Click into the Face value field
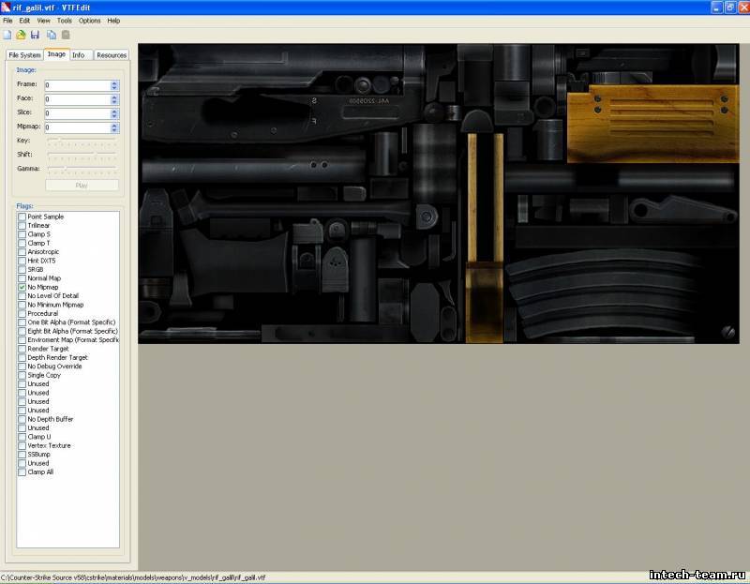The image size is (750, 584). tap(78, 99)
